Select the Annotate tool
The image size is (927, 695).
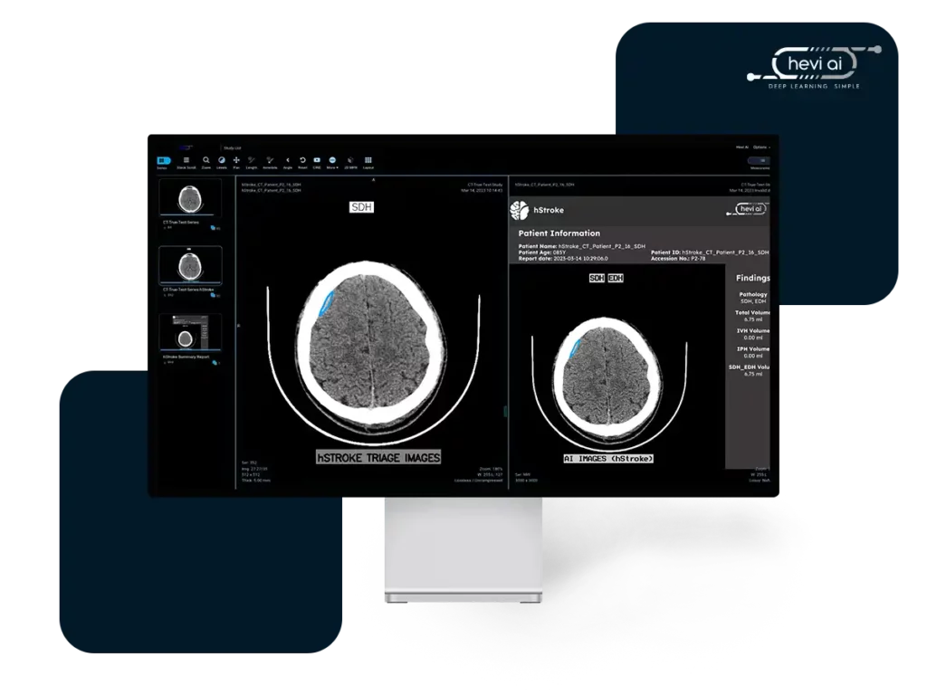tap(270, 161)
